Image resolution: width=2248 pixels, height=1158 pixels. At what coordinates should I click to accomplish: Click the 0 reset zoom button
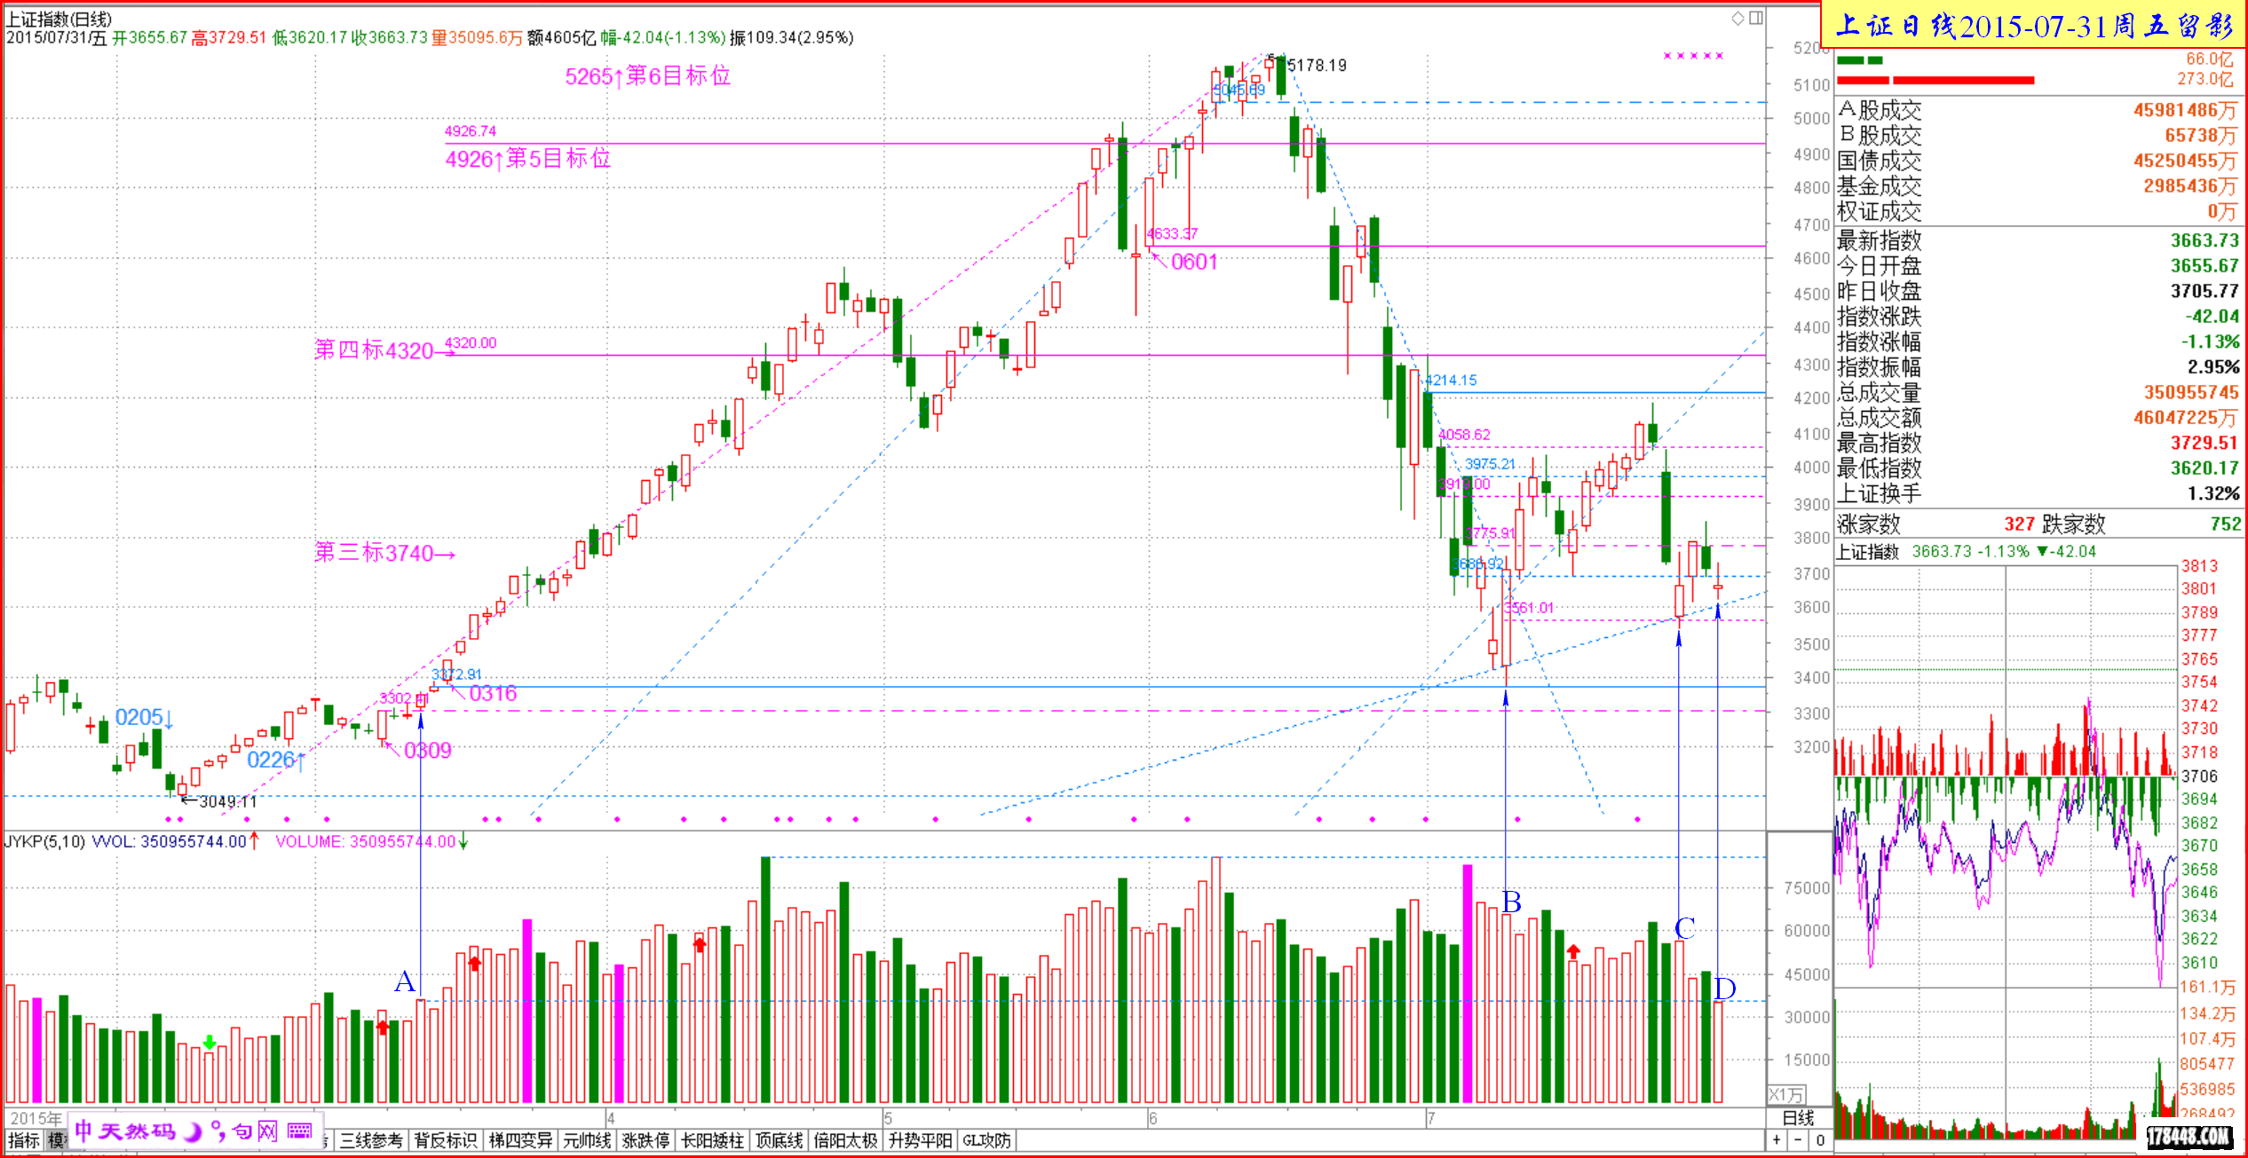[x=1820, y=1140]
